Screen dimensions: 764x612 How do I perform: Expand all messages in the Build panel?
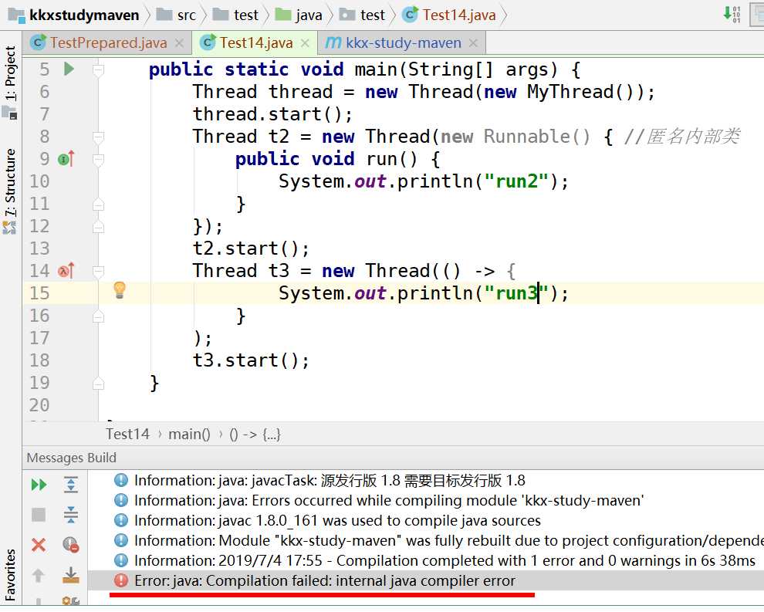tap(71, 485)
